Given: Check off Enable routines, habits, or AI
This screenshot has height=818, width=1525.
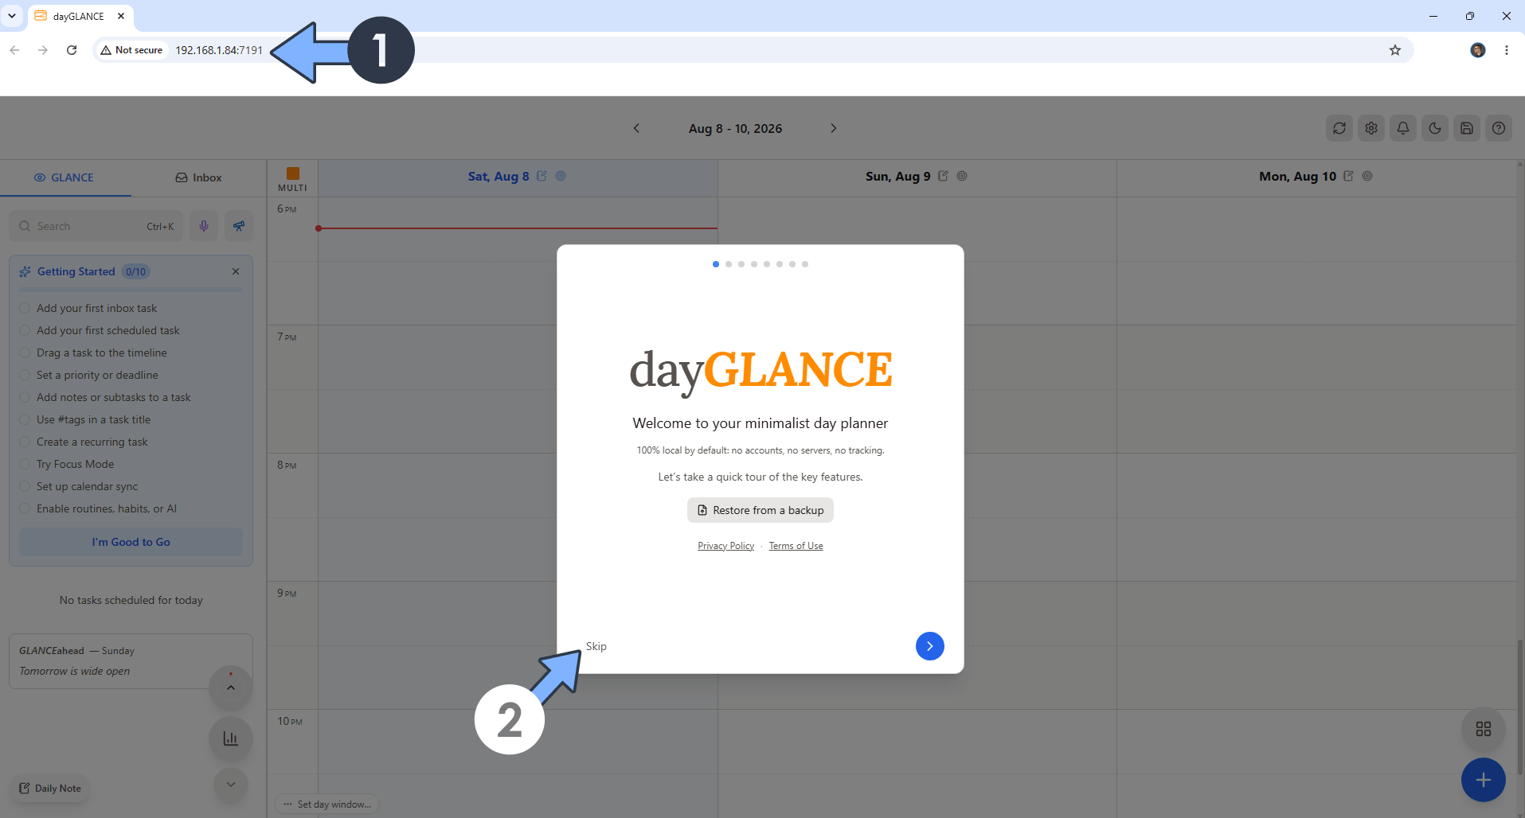Looking at the screenshot, I should (x=25, y=508).
